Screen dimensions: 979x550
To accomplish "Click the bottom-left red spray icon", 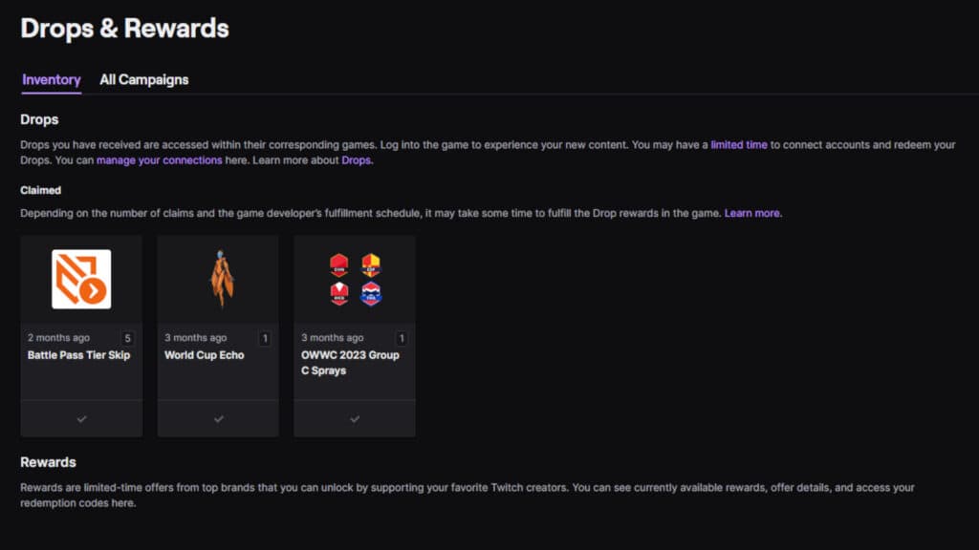I will [338, 292].
